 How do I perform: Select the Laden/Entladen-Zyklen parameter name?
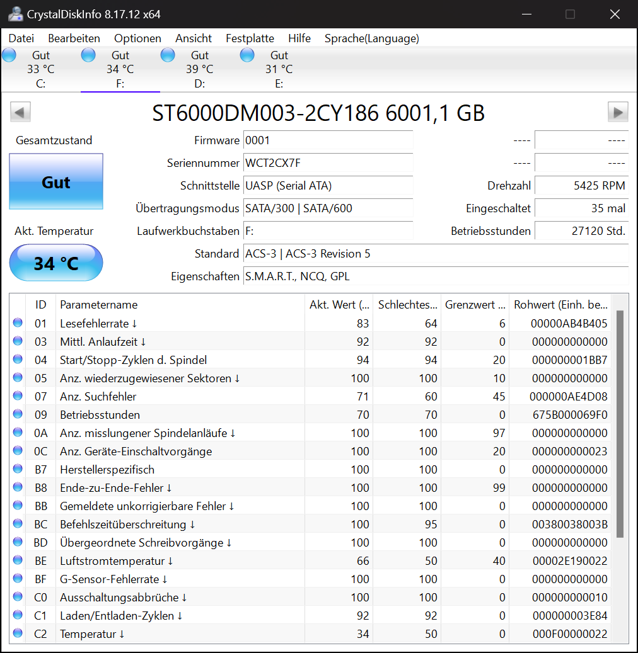[121, 616]
